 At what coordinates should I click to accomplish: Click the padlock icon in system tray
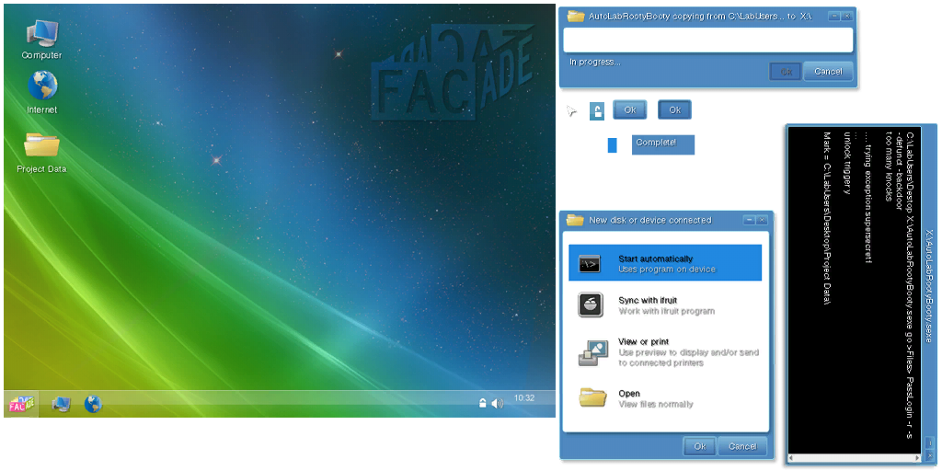point(482,403)
